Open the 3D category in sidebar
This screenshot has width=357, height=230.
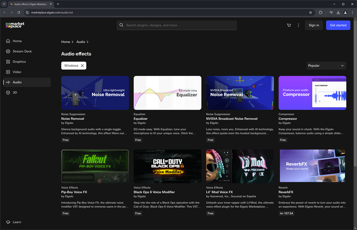15,92
